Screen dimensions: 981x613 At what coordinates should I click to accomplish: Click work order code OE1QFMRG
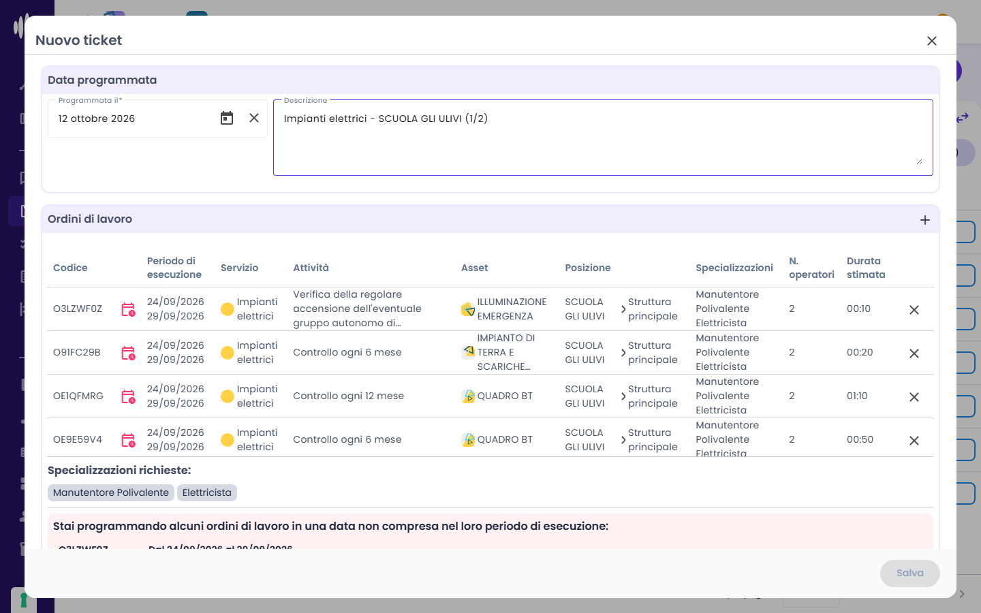[x=78, y=396]
